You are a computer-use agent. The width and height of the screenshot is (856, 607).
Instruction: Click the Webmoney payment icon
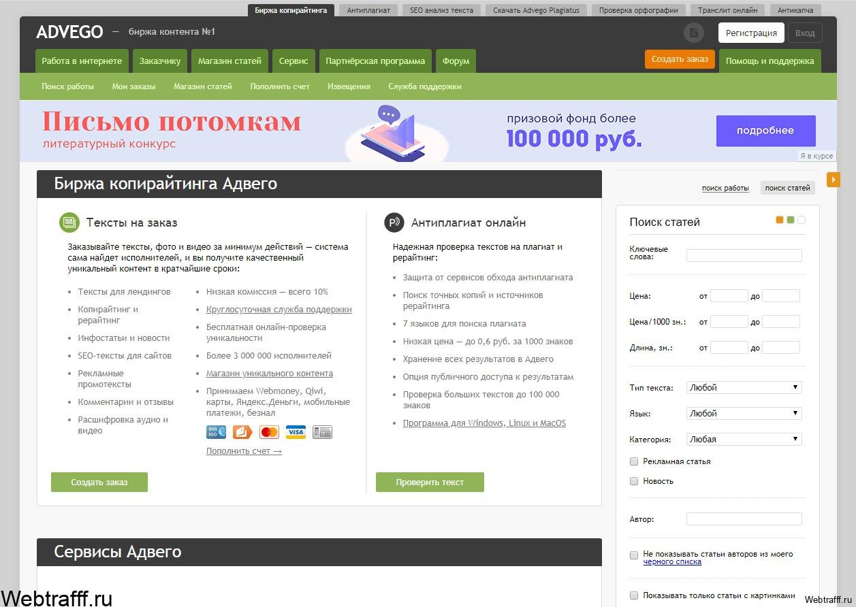pos(216,431)
